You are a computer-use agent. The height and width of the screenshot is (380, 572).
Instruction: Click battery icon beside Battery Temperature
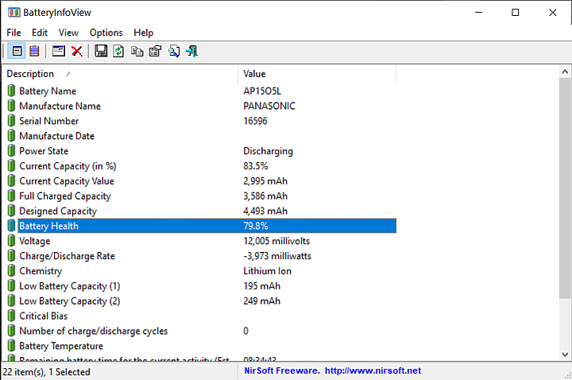12,345
